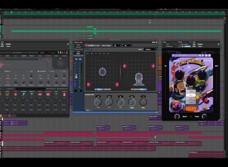
Task: Click the Output knob on Time Machine
Action: pyautogui.click(x=202, y=75)
